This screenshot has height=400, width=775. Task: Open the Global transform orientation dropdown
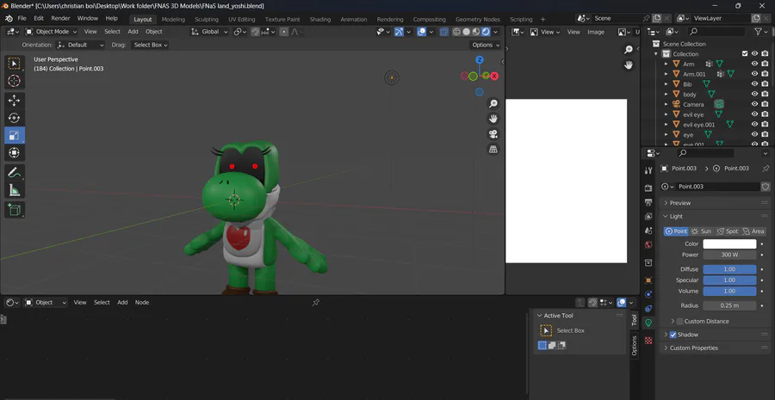coord(209,32)
